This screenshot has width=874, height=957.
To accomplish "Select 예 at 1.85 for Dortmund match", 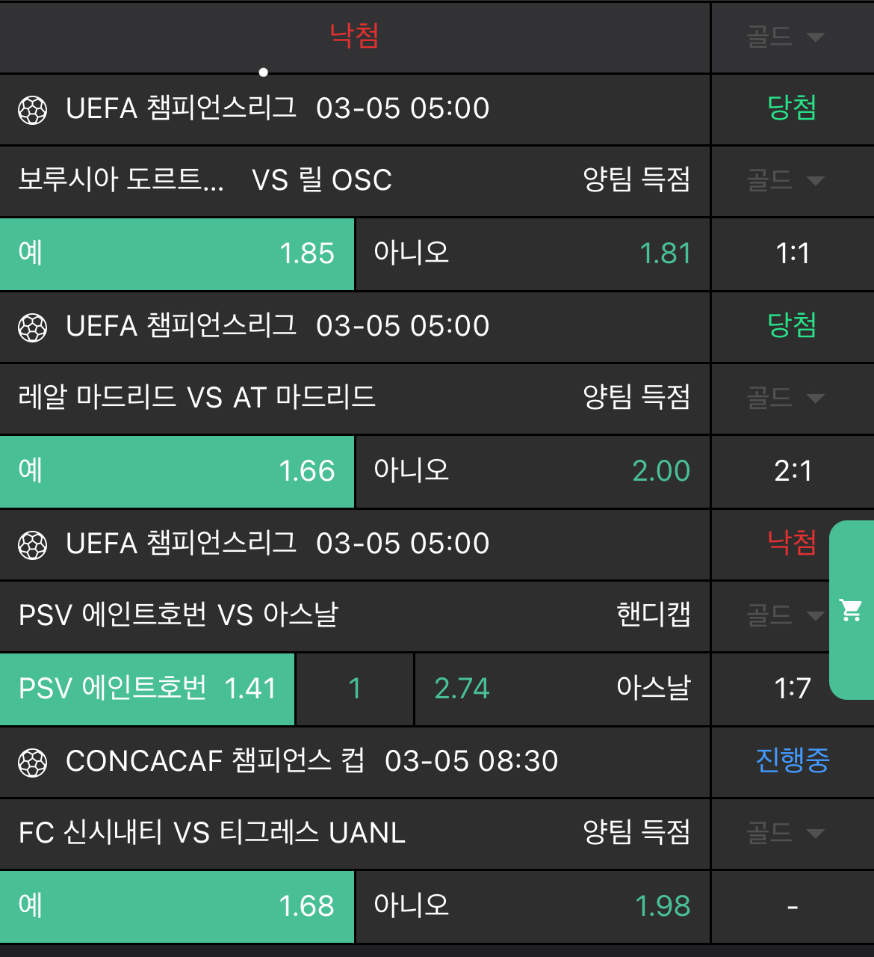I will (177, 253).
